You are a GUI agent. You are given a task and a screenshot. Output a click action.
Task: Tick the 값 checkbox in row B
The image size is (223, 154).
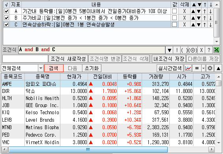(174, 18)
